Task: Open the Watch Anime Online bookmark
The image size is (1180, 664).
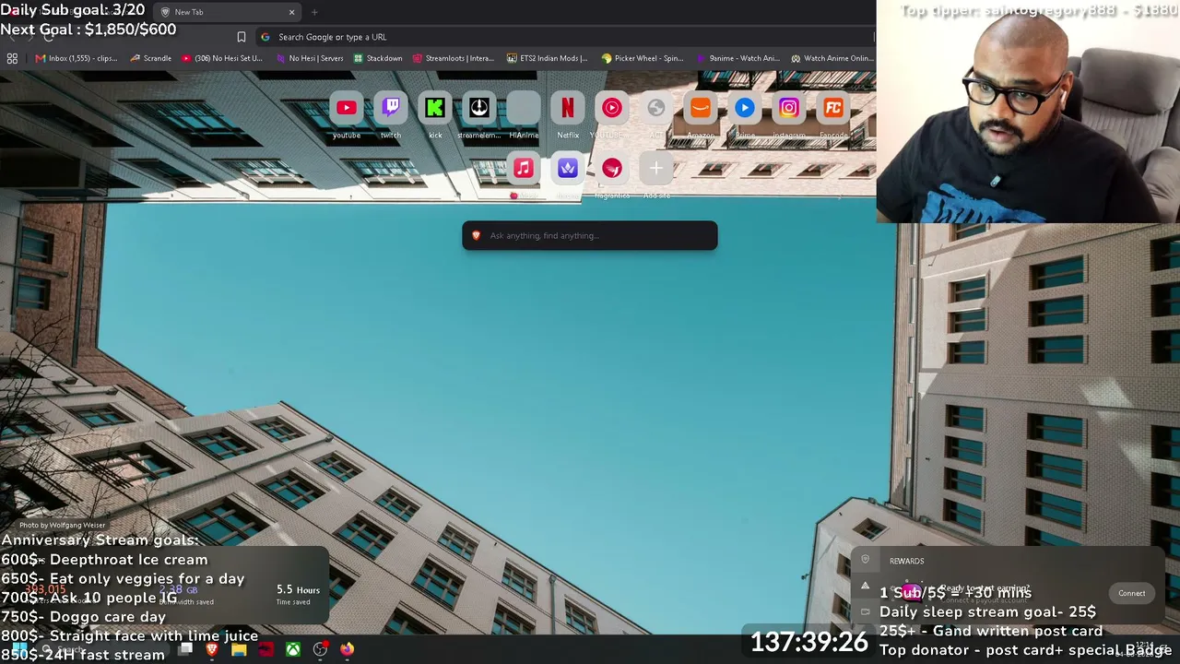Action: 832,58
